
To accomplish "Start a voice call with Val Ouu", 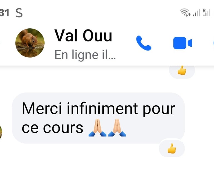I will point(144,43).
